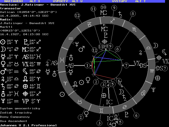The height and width of the screenshot is (127, 169).
Task: Click the Black Moon Lilith symbol in the table
Action: pyautogui.click(x=26, y=71)
